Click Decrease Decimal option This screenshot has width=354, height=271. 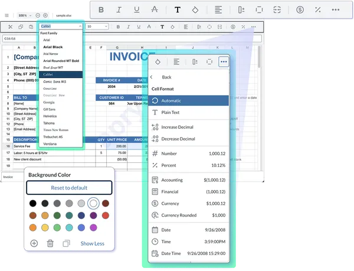[189, 139]
